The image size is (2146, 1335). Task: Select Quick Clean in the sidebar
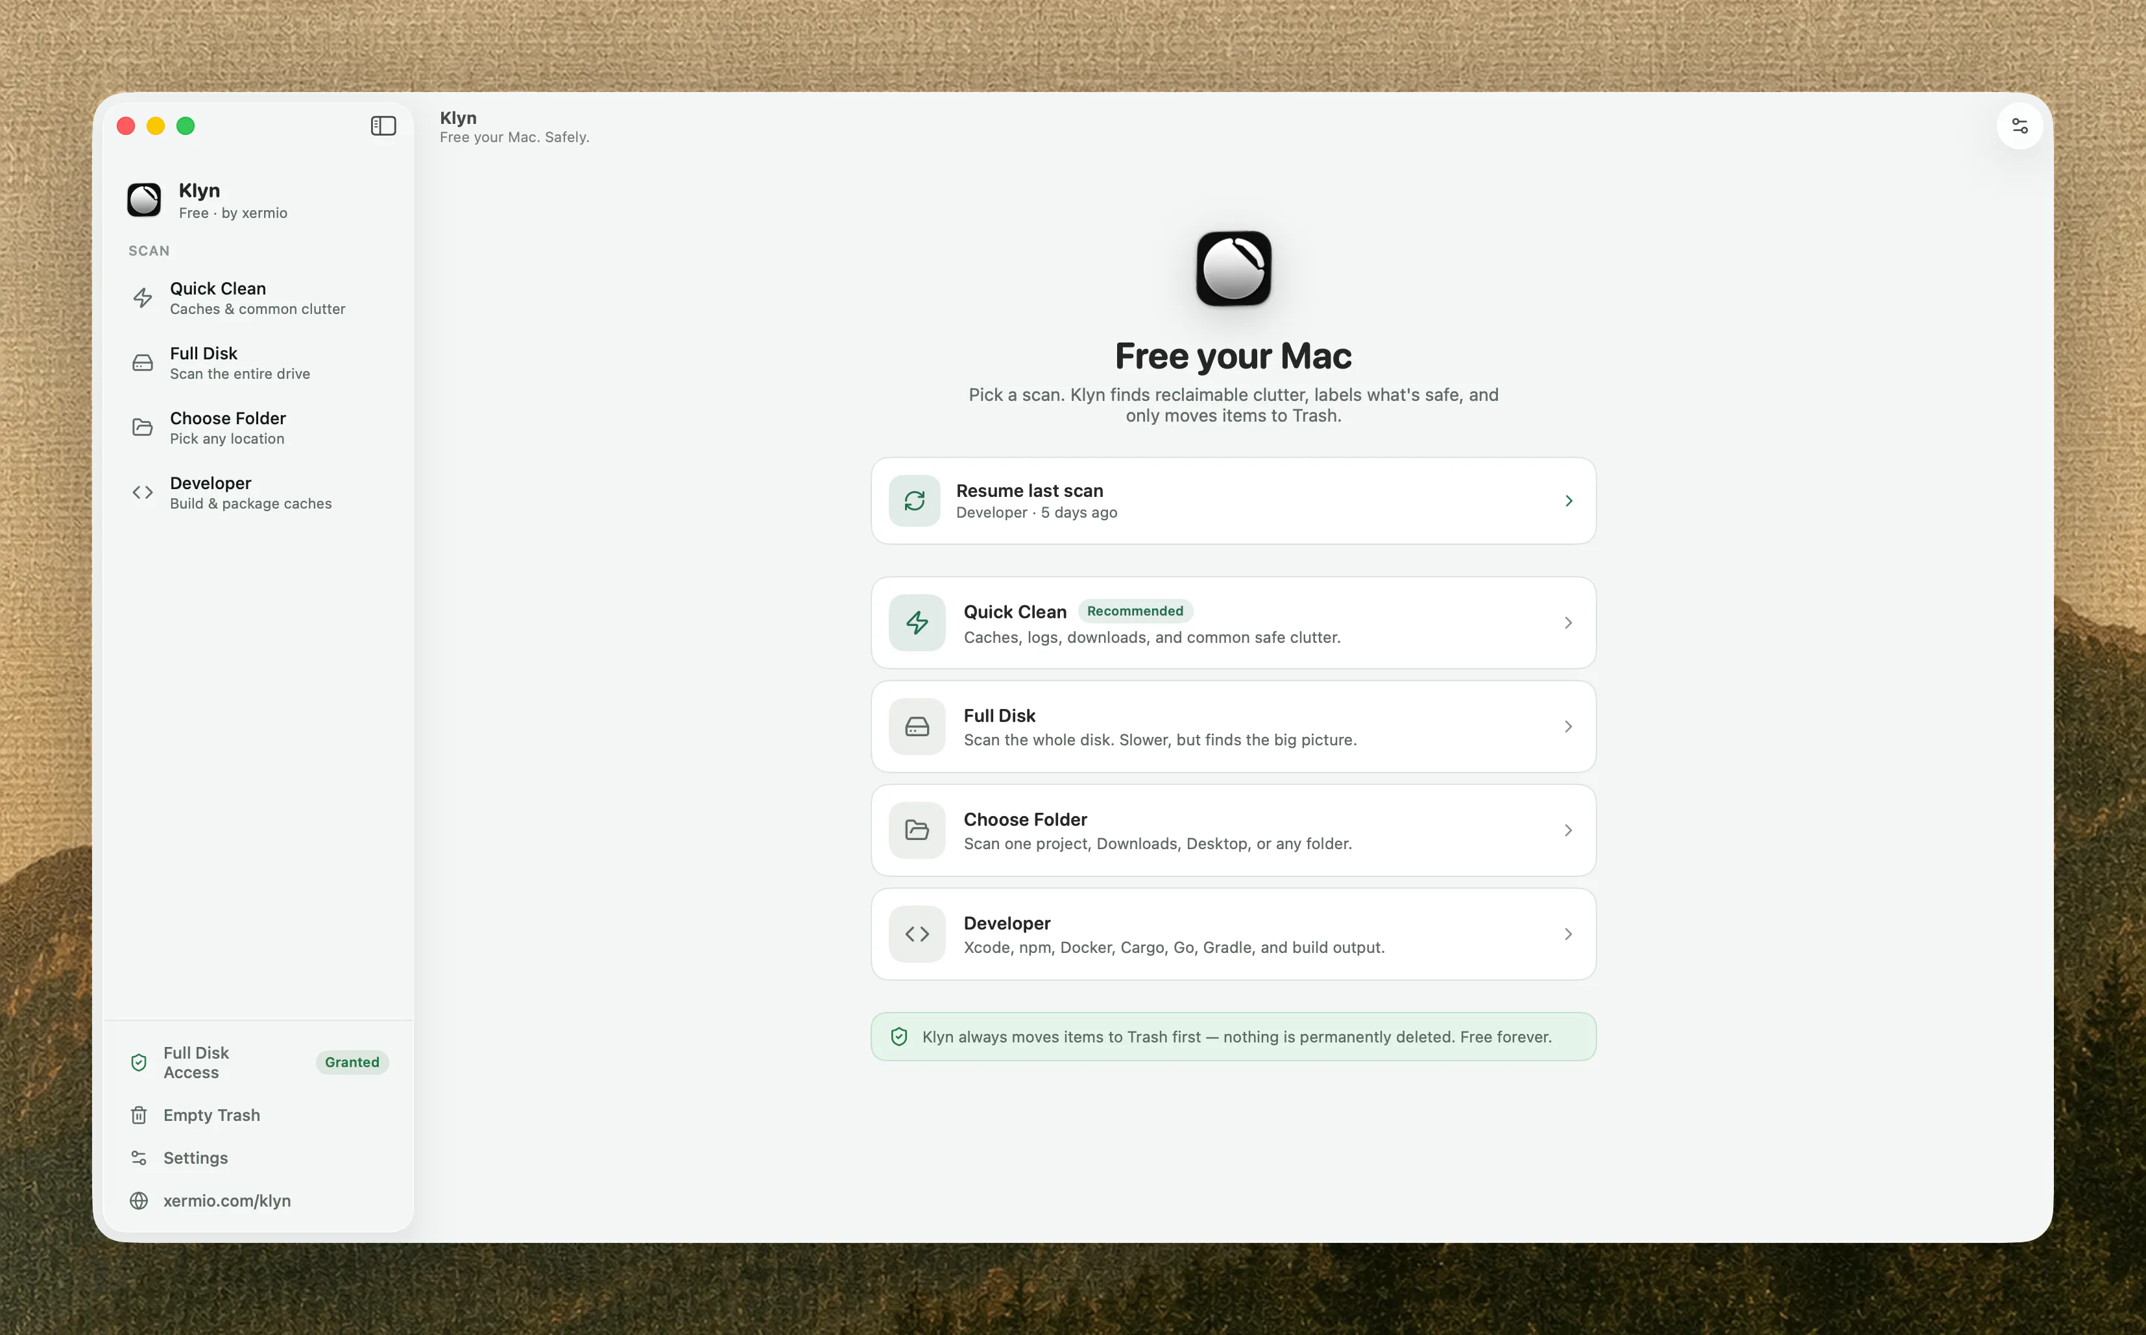[x=258, y=298]
